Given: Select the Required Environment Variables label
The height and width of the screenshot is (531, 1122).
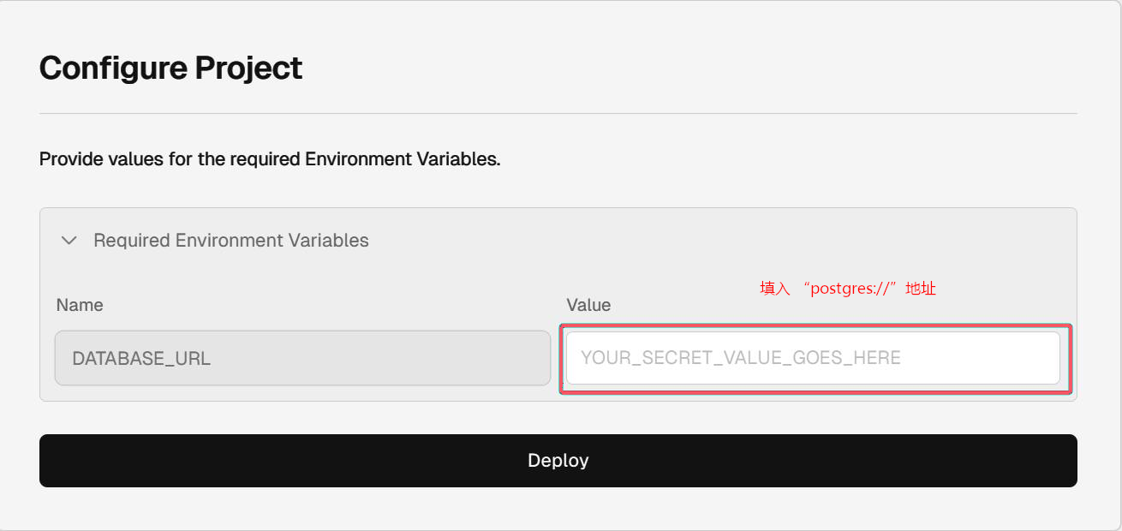Looking at the screenshot, I should pos(231,241).
